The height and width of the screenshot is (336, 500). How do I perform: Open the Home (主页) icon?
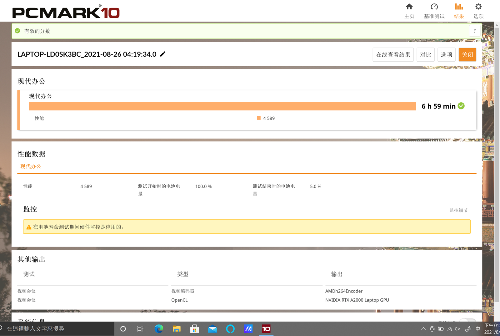coord(409,7)
